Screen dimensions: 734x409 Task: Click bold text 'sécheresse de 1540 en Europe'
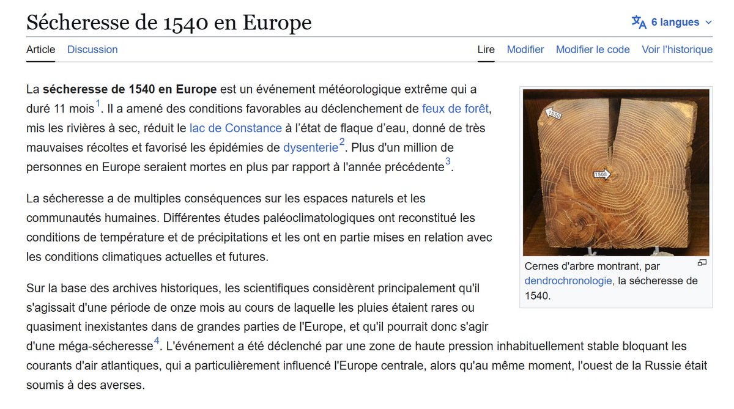tap(130, 89)
